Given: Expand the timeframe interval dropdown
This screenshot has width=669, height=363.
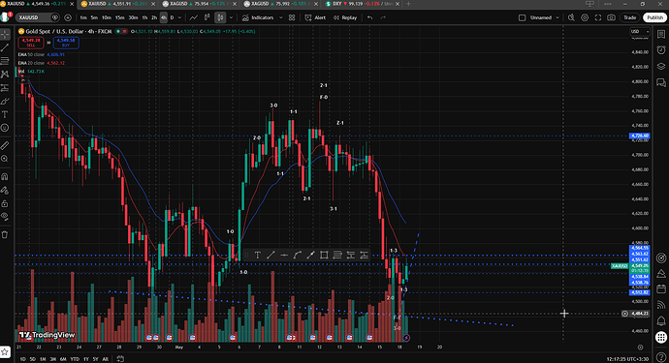Looking at the screenshot, I should tap(179, 17).
